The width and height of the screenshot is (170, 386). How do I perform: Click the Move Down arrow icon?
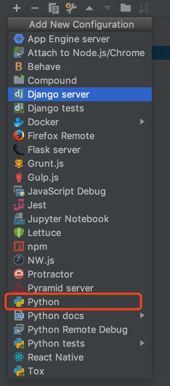tap(108, 8)
